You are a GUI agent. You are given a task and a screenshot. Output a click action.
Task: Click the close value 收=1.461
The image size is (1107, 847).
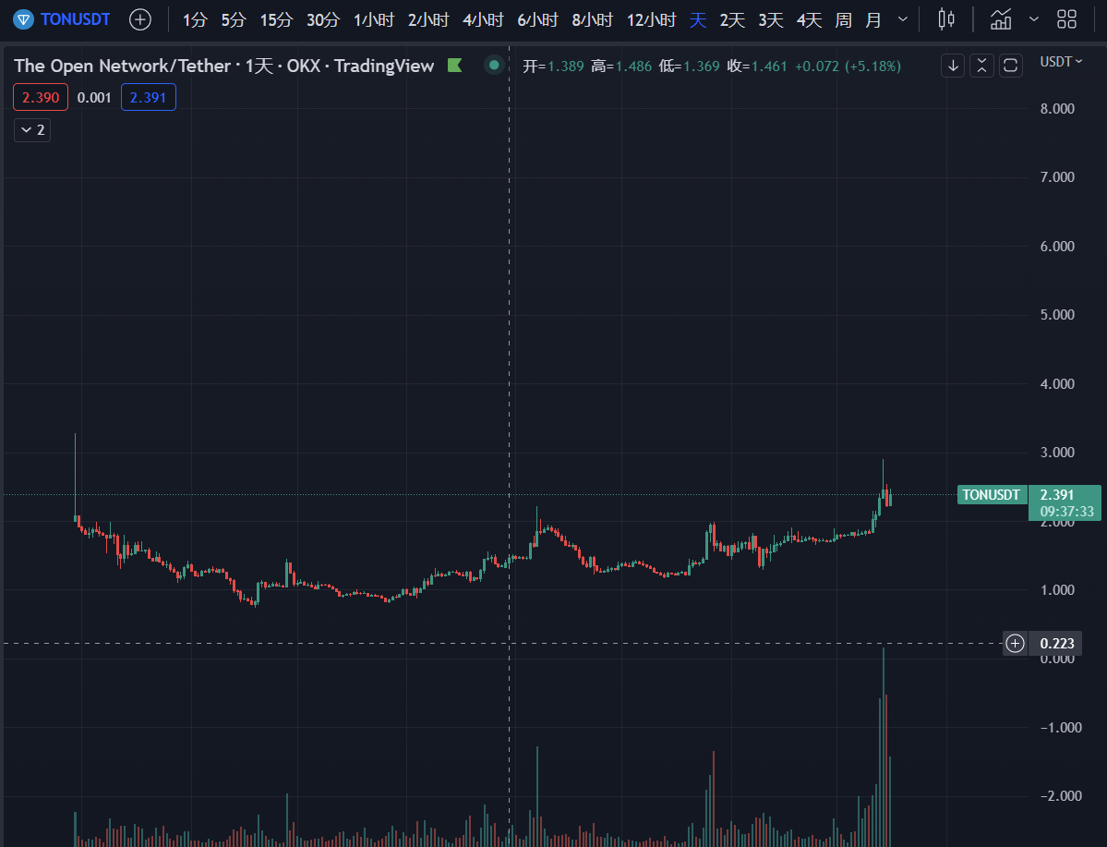(757, 67)
